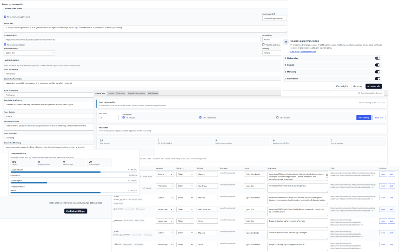Open the Farvepalette dropdown showing Neutral
Screen dimensions: 399x252
[272, 40]
